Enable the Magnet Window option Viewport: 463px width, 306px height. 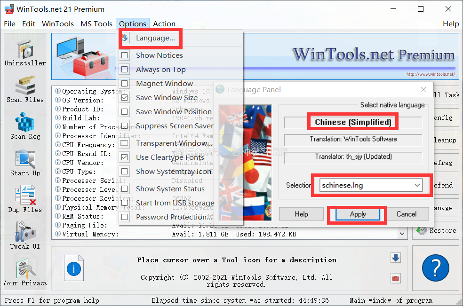tap(125, 84)
